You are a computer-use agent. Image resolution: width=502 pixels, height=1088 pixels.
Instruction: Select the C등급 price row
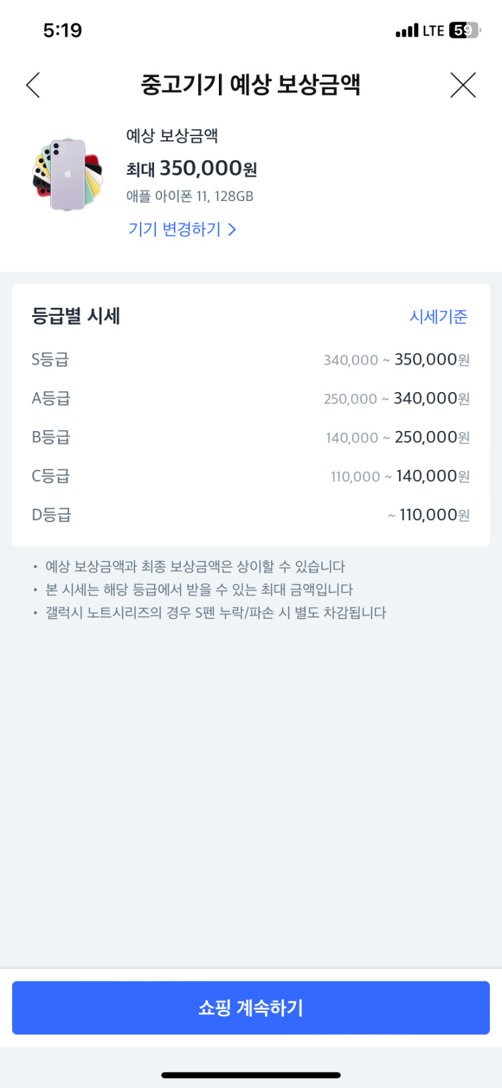[x=250, y=477]
